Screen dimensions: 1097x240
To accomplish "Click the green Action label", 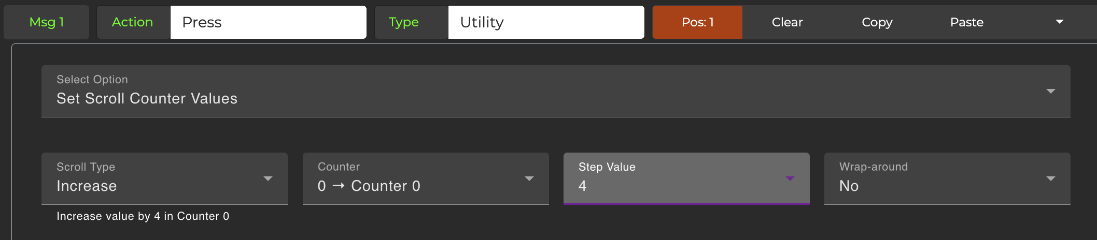I will coord(133,22).
